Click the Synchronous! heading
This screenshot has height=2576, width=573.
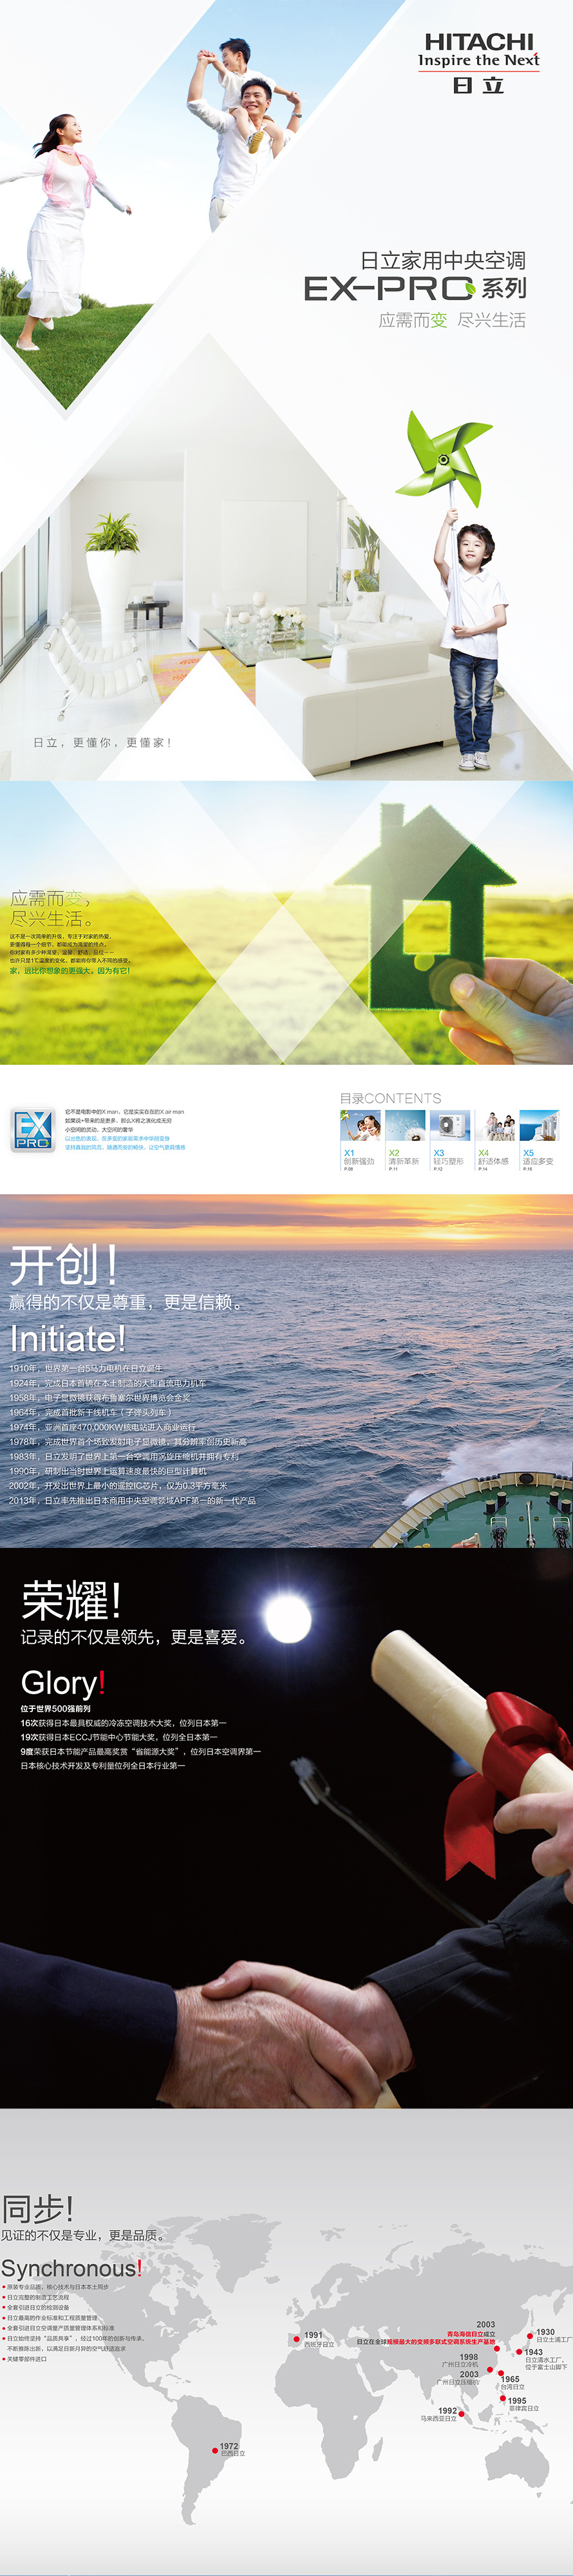click(x=72, y=2269)
